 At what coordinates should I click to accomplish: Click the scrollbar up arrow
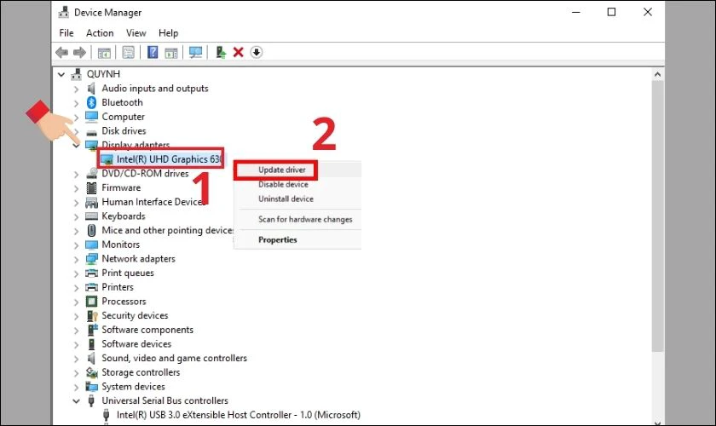click(x=657, y=74)
